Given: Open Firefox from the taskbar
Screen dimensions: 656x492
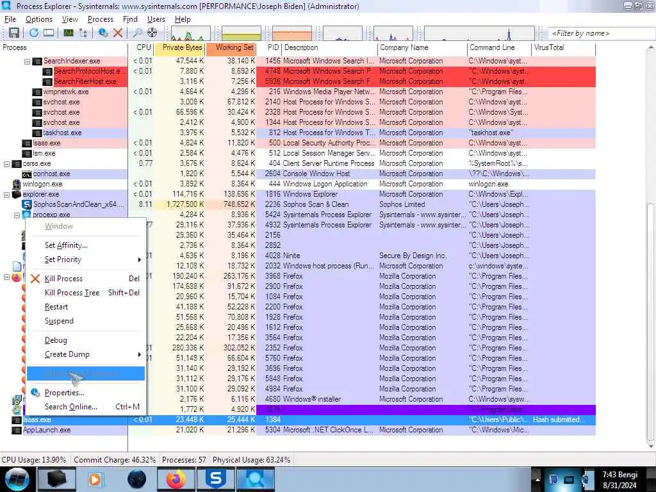Looking at the screenshot, I should pos(176,479).
